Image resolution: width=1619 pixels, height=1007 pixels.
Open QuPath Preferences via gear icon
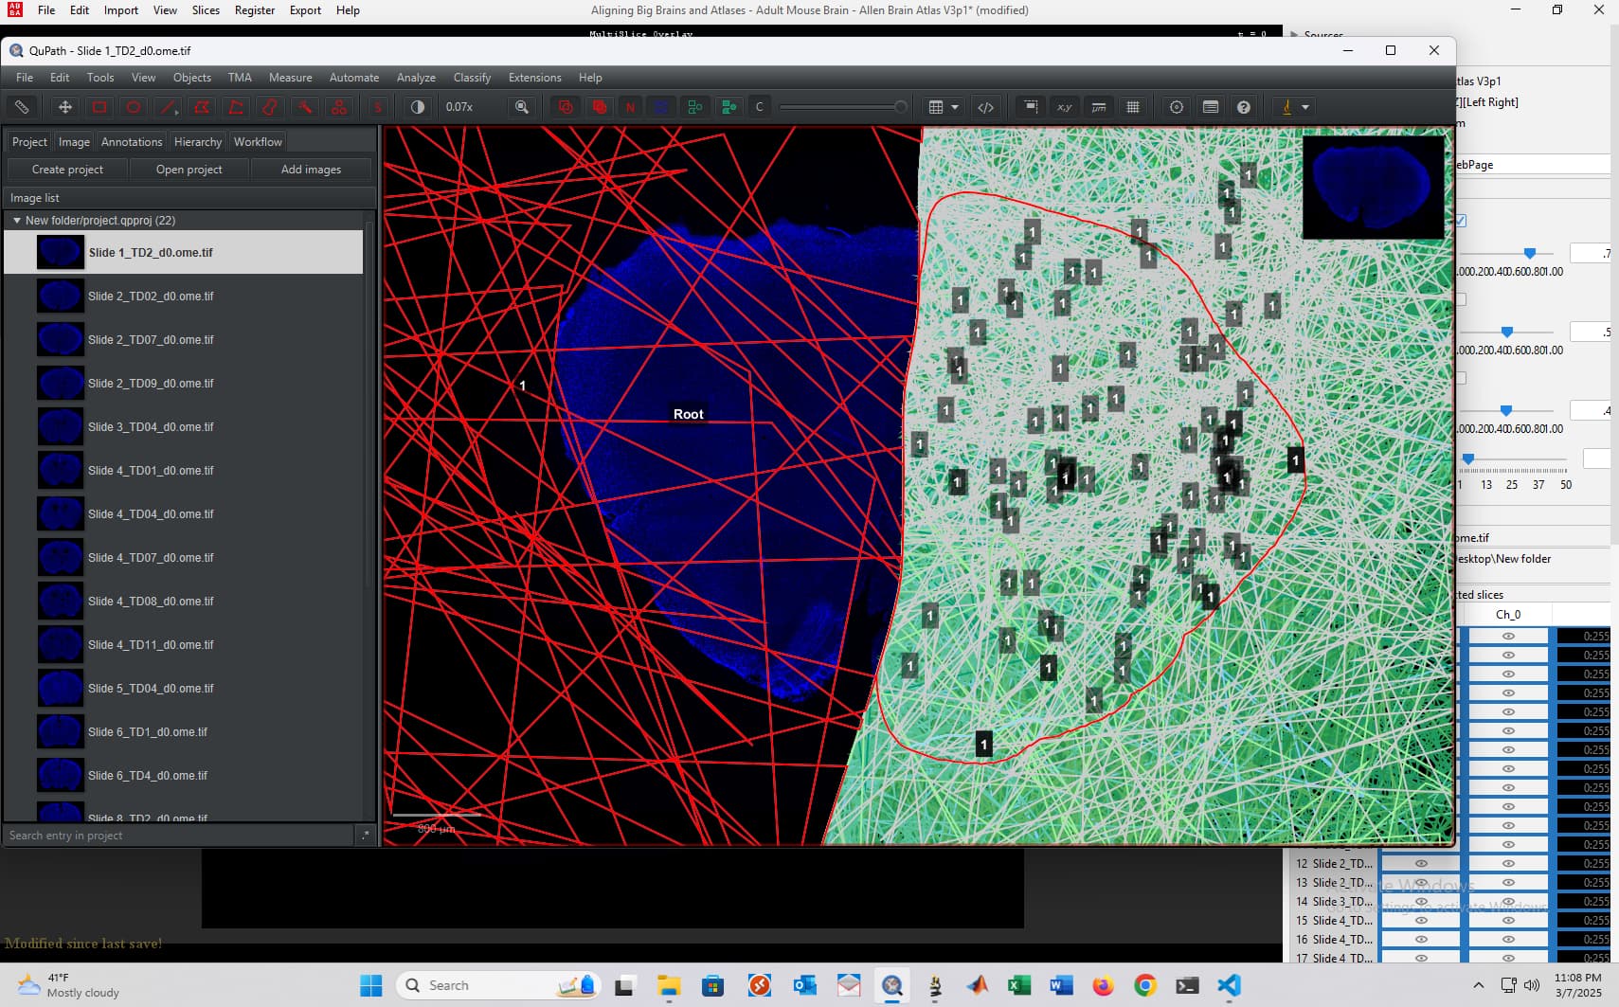point(1177,107)
